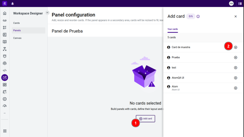244x137 pixels.
Task: Collapse the Workspace Designer side menu
Action: (x=47, y=13)
